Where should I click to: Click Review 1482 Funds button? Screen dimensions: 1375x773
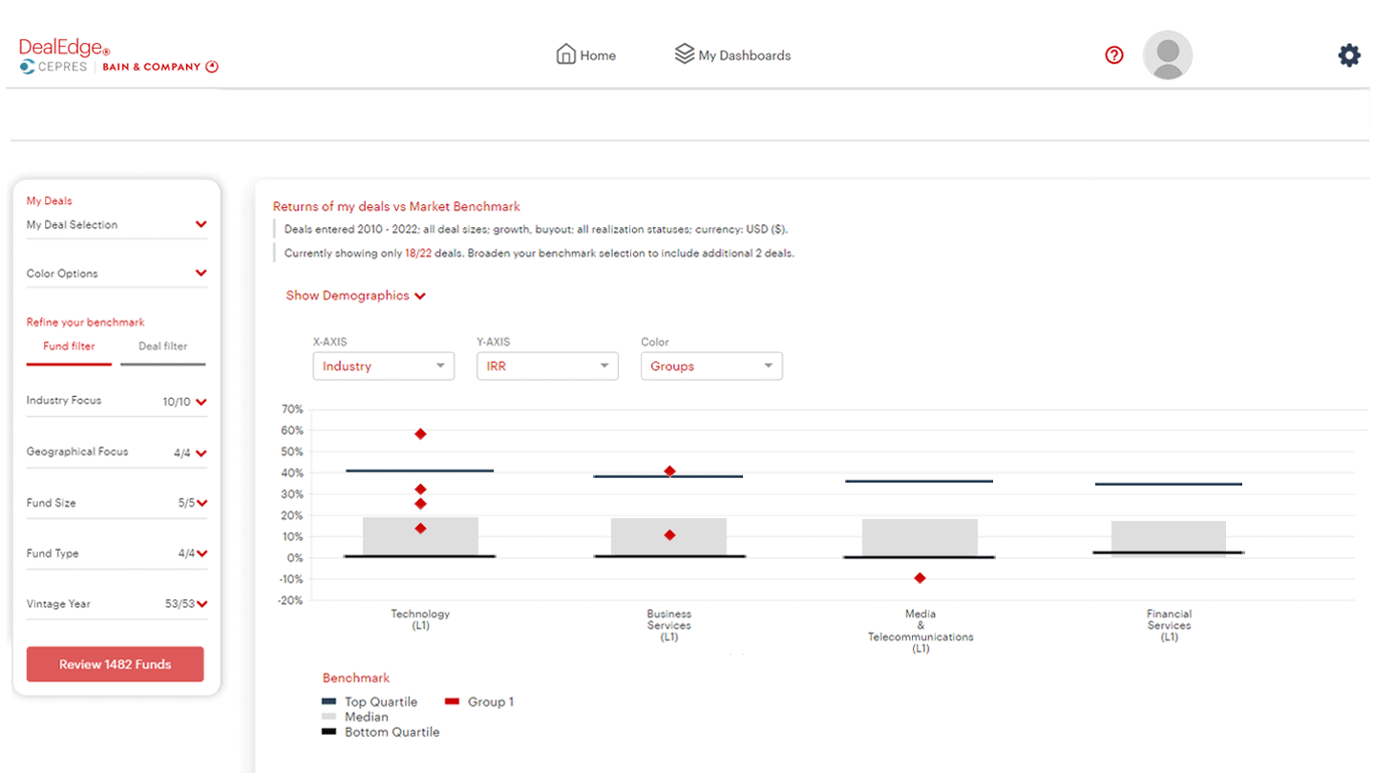coord(115,664)
